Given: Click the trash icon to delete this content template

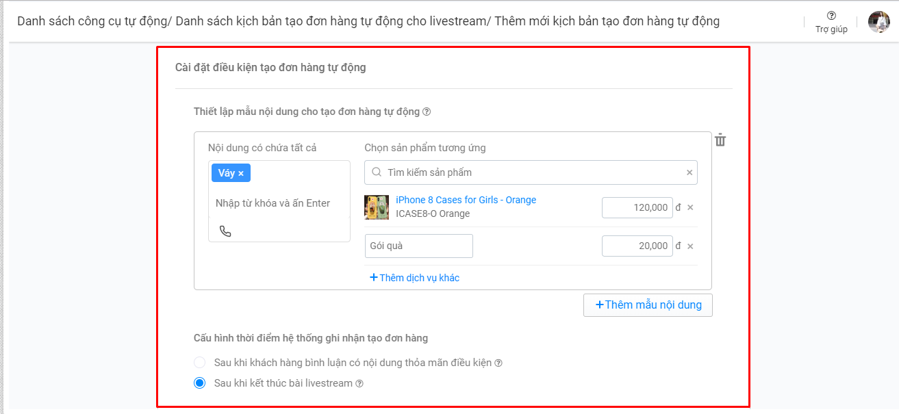Looking at the screenshot, I should [x=721, y=140].
